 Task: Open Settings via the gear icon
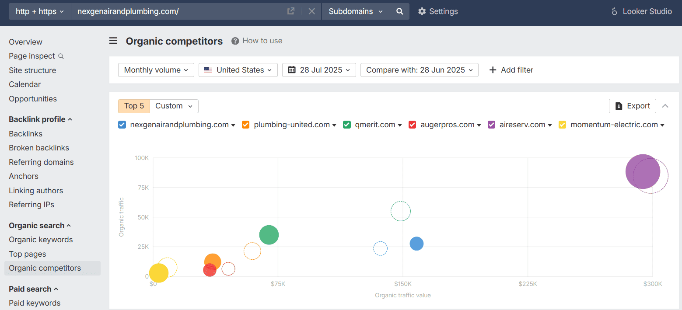click(422, 11)
